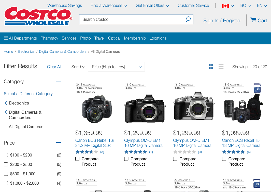Open the Pharmacy menu item

point(49,38)
